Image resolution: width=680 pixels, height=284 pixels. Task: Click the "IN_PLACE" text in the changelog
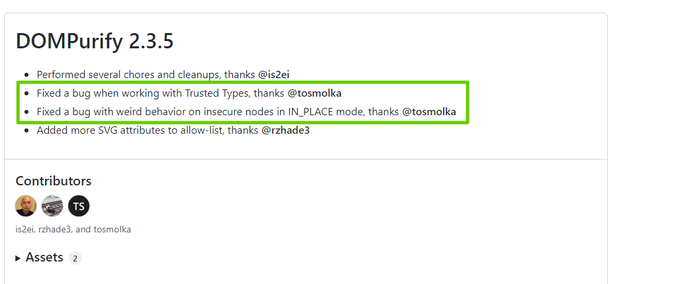point(311,112)
